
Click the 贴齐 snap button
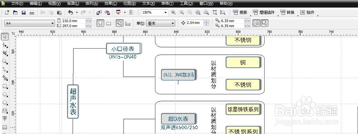(x=307, y=13)
